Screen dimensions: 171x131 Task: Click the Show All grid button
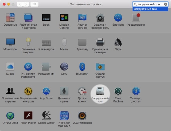[x=35, y=4]
